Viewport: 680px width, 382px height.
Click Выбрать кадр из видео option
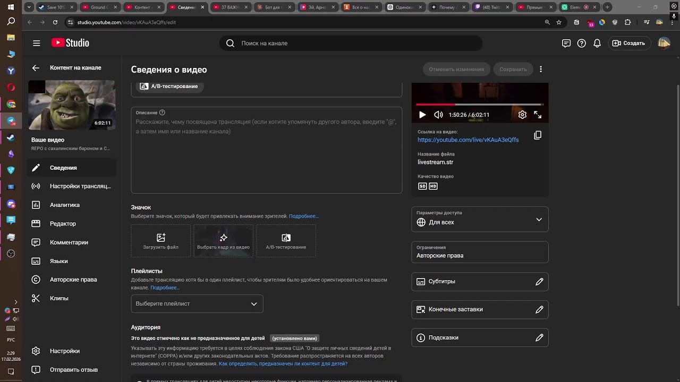pos(223,241)
